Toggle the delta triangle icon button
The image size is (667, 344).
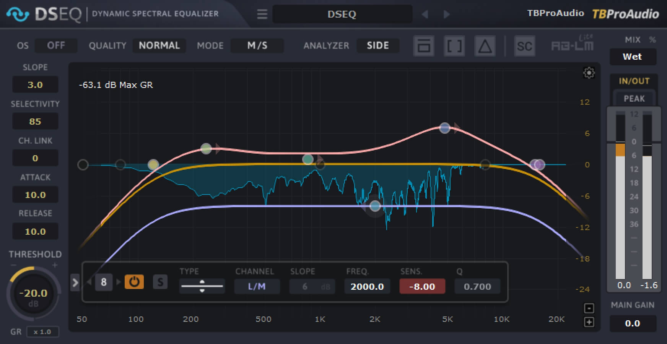click(x=485, y=46)
